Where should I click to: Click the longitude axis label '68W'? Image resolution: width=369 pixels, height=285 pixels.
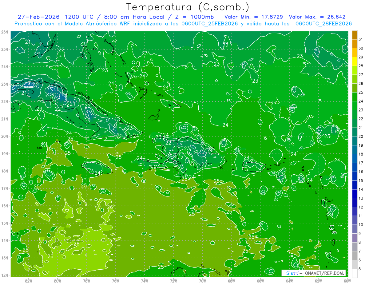point(231,281)
